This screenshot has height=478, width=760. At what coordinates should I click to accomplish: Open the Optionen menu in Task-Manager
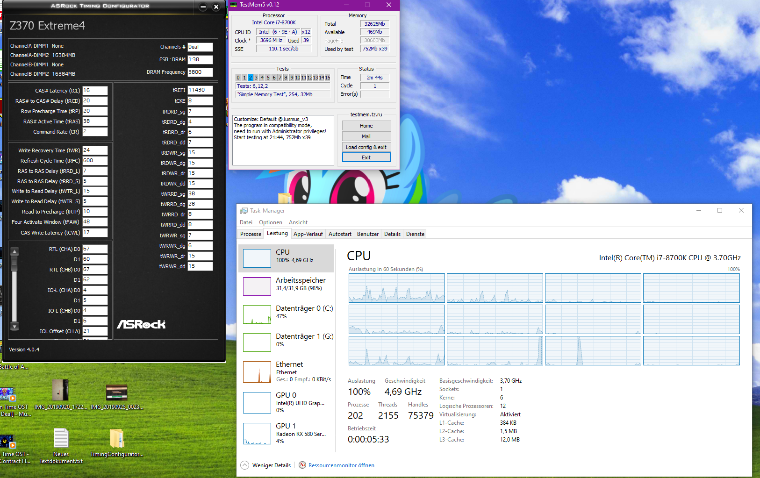[x=271, y=222]
